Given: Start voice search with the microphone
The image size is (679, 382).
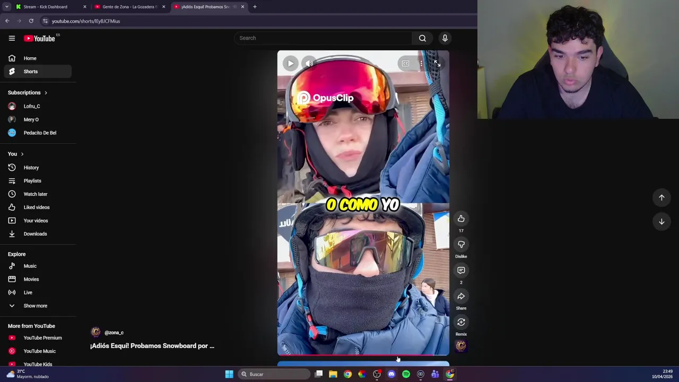Looking at the screenshot, I should pyautogui.click(x=445, y=38).
